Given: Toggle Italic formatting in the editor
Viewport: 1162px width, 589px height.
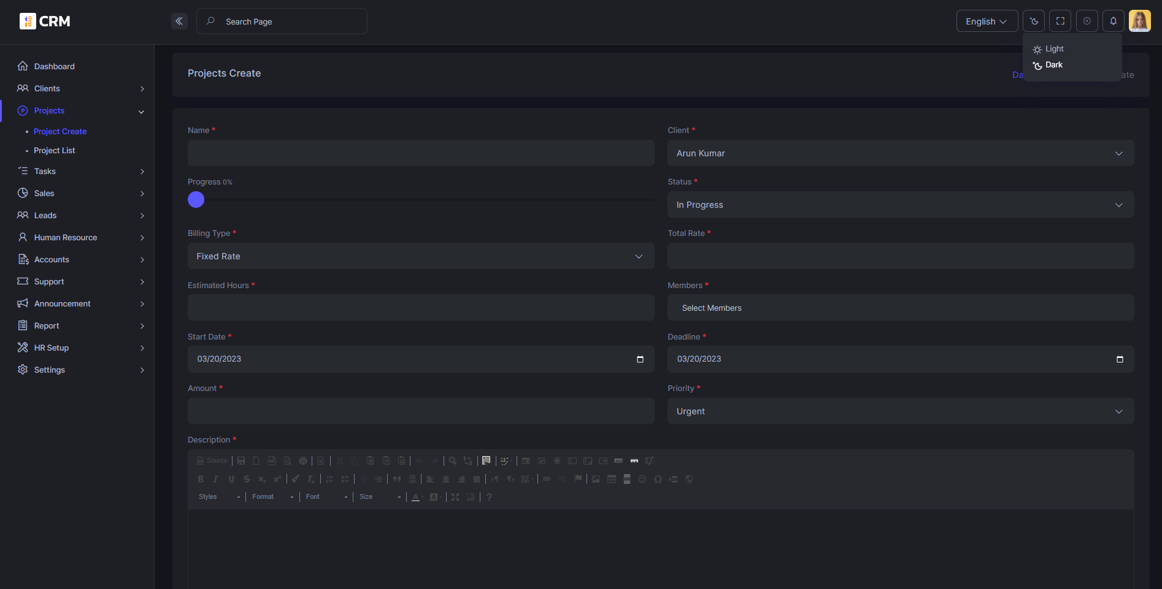Looking at the screenshot, I should (x=215, y=479).
